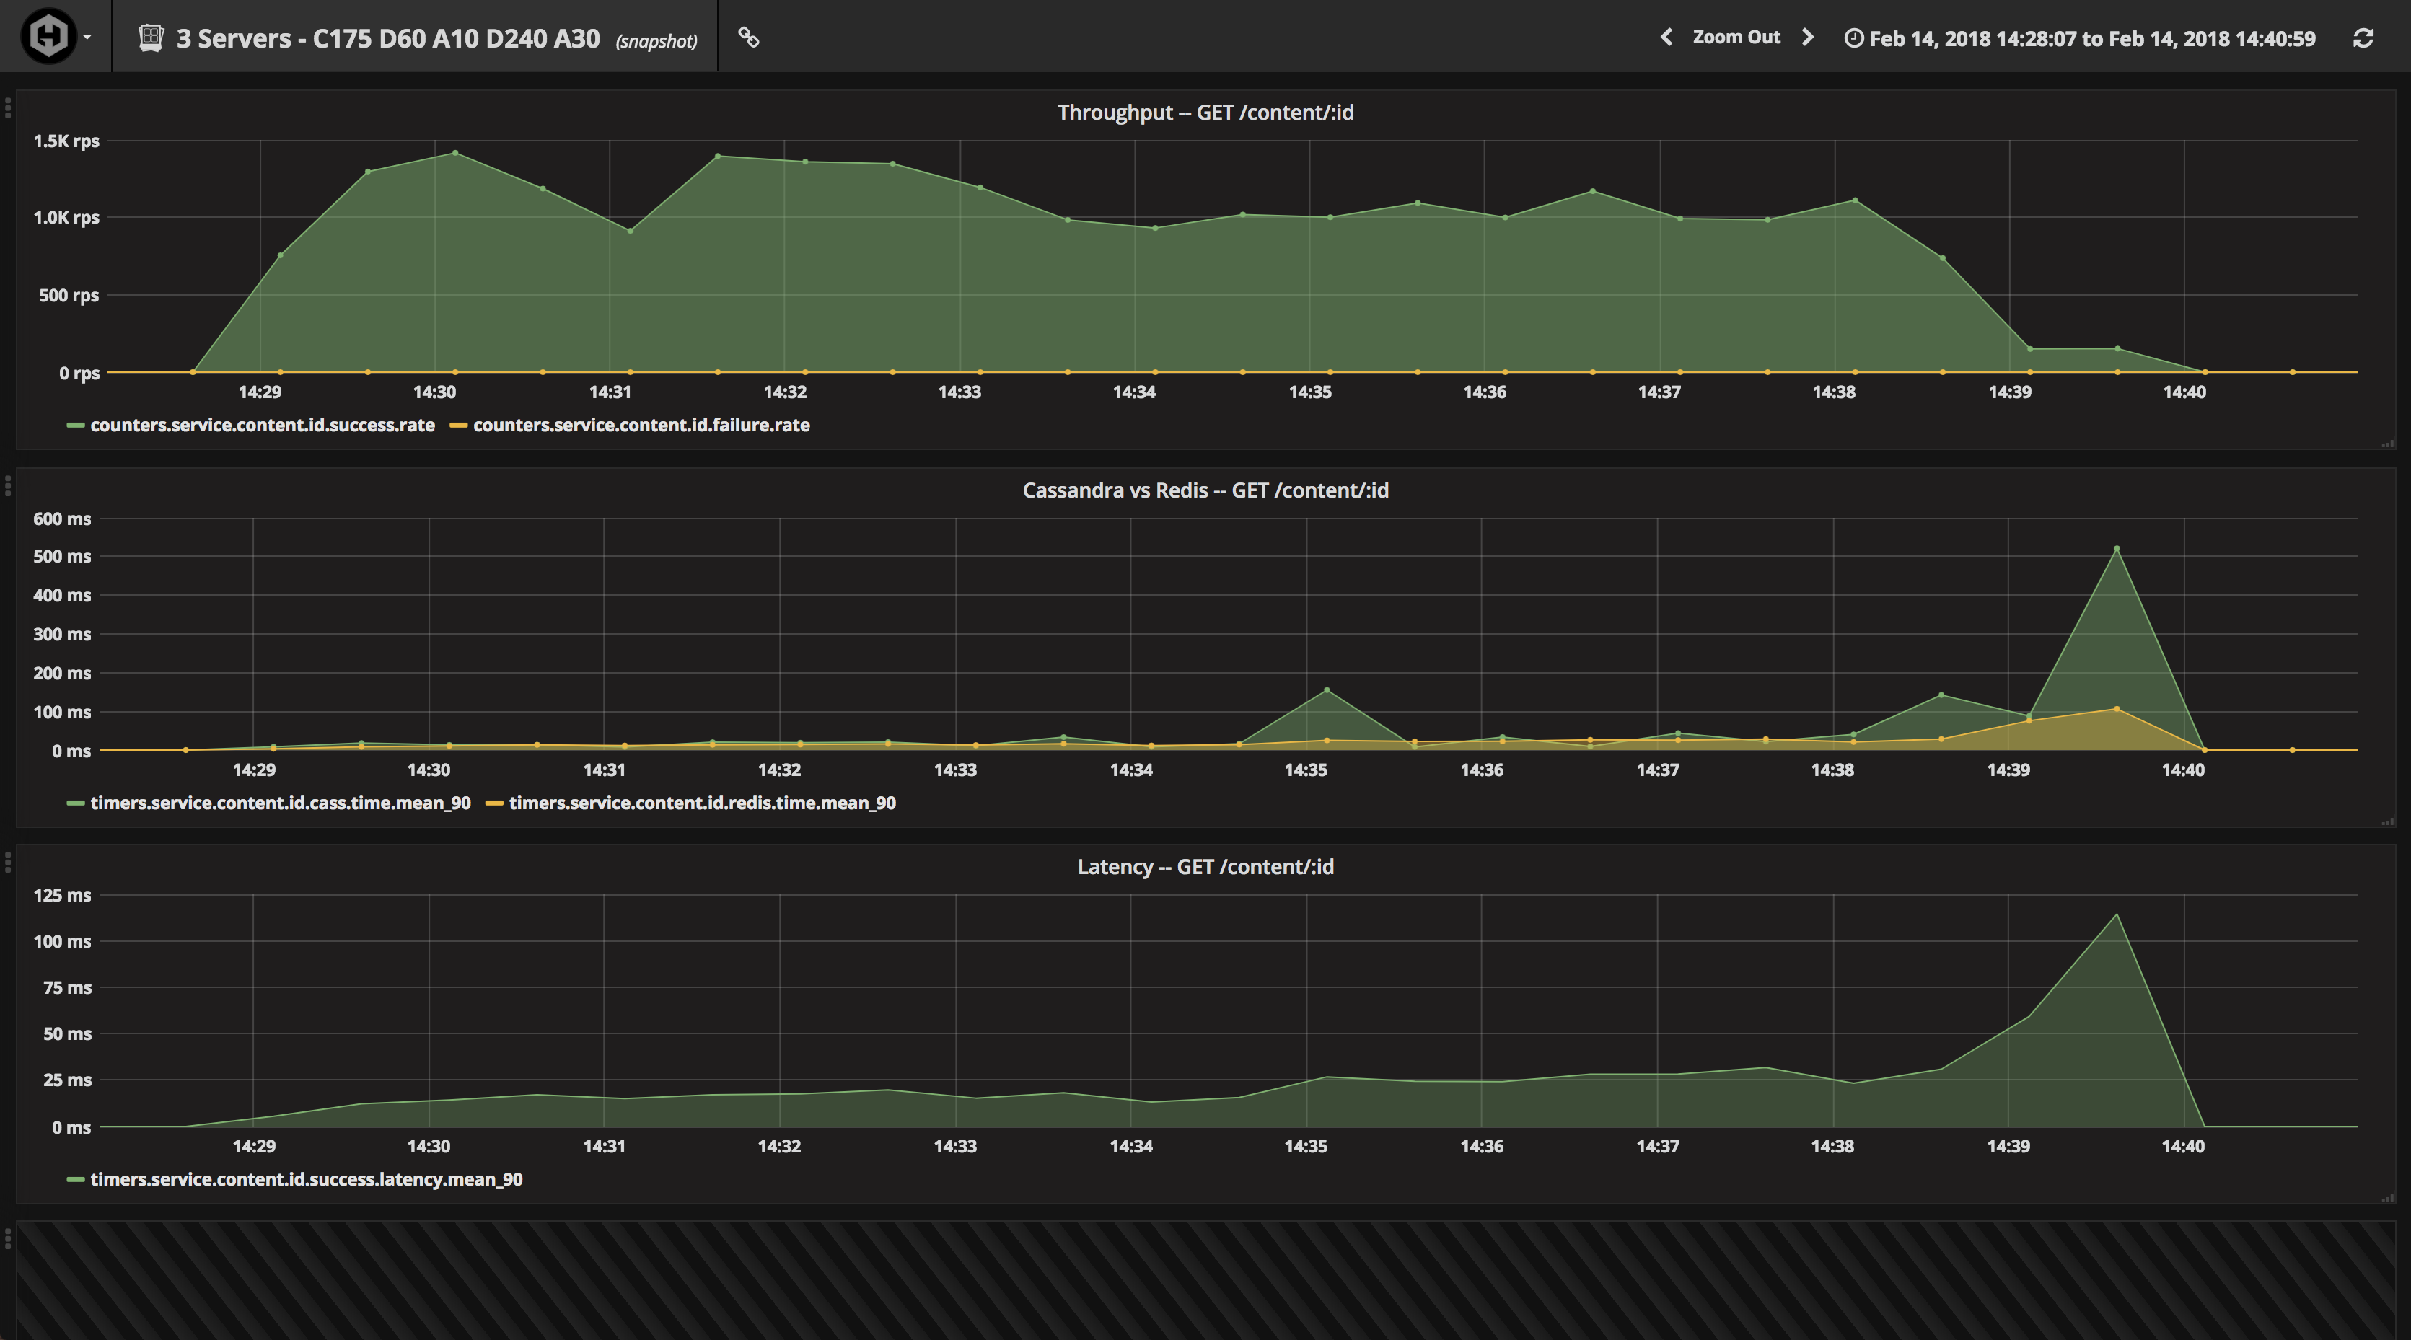Toggle the redis.time.mean_90 legend series

(700, 803)
